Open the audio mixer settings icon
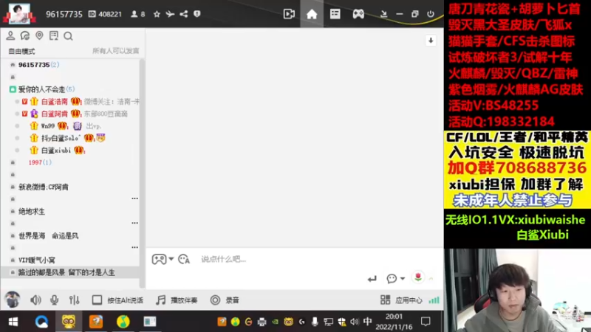The height and width of the screenshot is (332, 591). pos(75,300)
